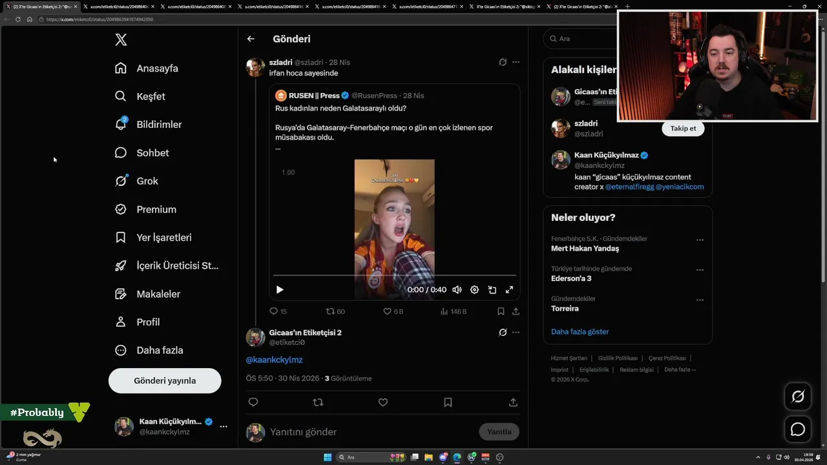Open @eternalfiregg mention link
Image resolution: width=827 pixels, height=465 pixels.
coord(629,187)
